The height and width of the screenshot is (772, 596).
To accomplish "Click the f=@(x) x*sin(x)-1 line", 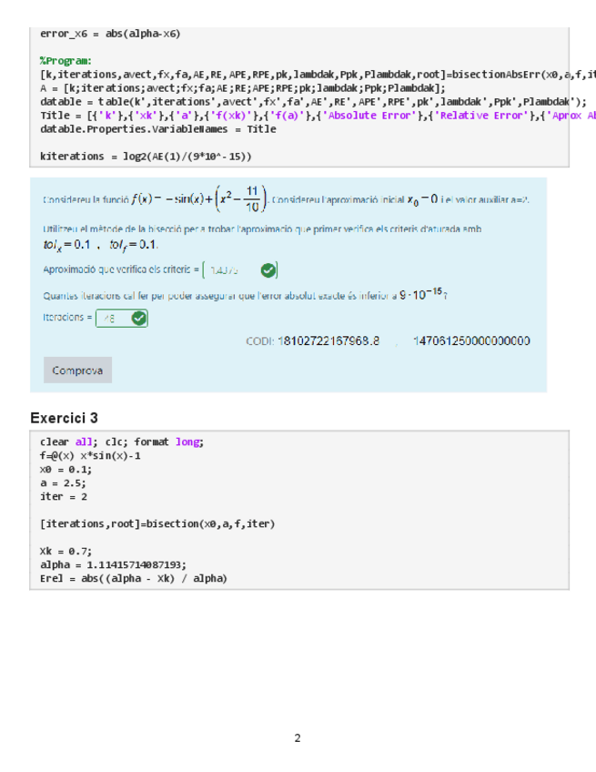I will [91, 455].
